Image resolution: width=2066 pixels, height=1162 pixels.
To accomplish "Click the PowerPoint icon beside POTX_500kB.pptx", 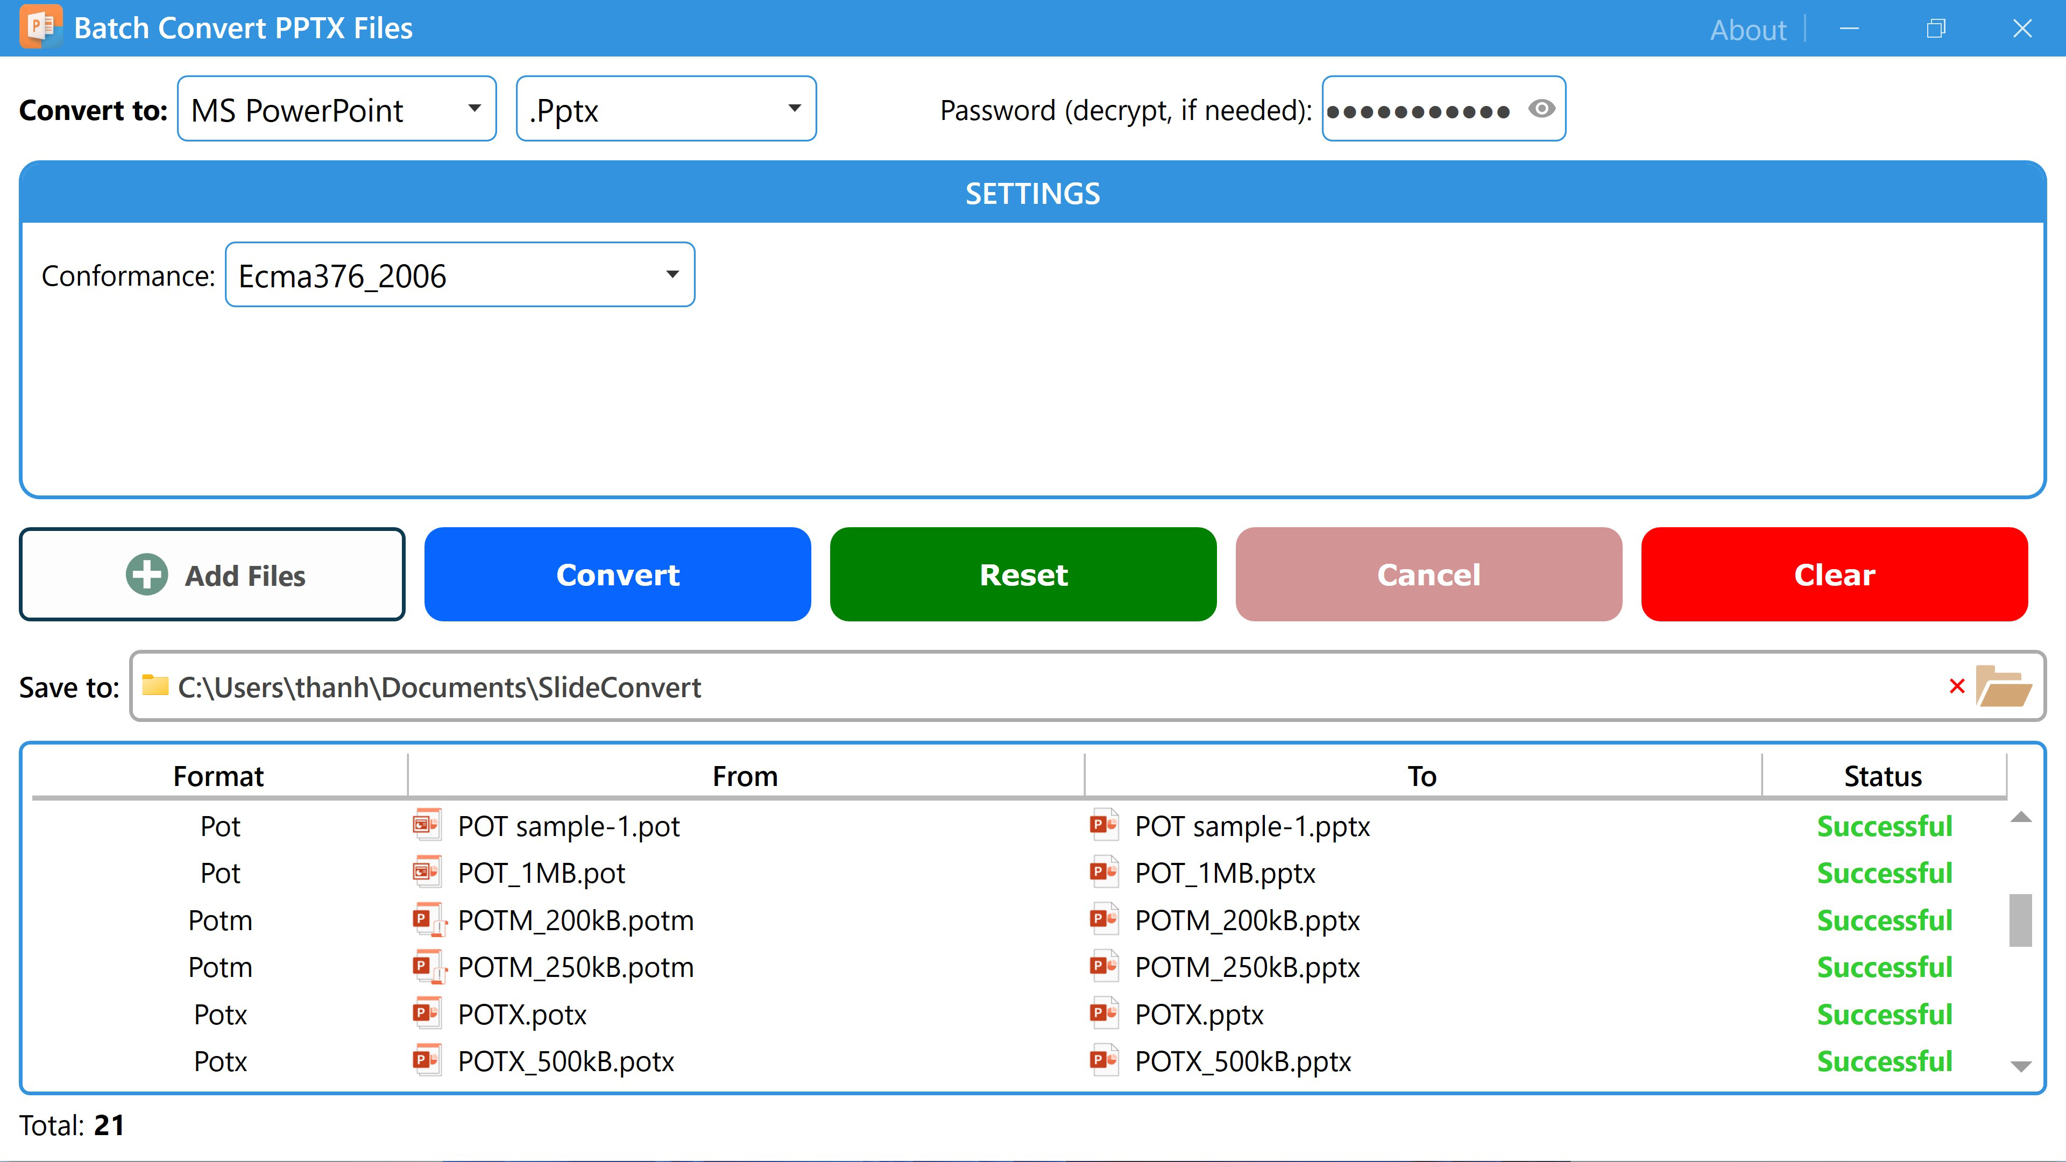I will 1105,1060.
